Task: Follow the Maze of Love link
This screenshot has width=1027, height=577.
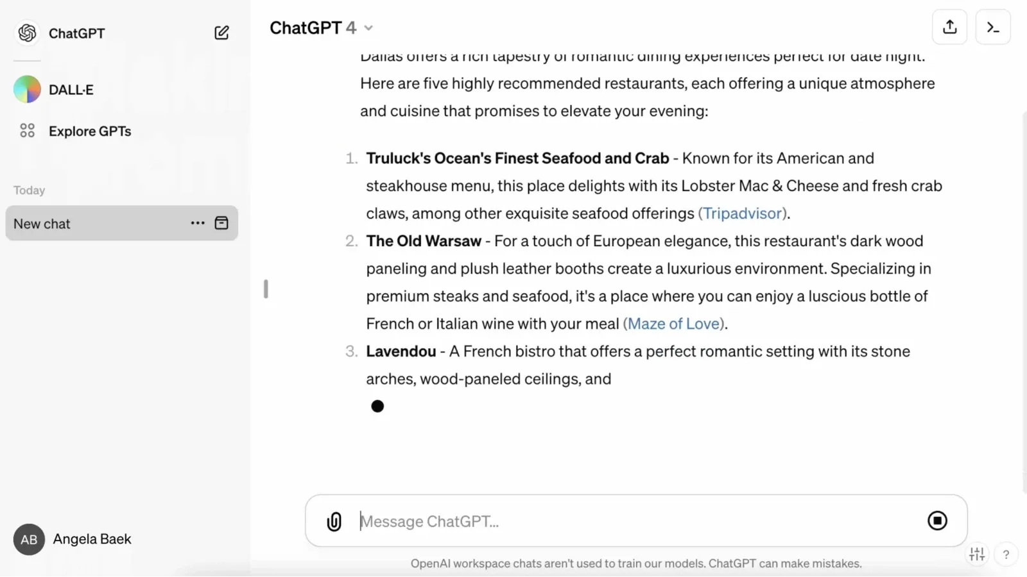Action: (x=673, y=324)
